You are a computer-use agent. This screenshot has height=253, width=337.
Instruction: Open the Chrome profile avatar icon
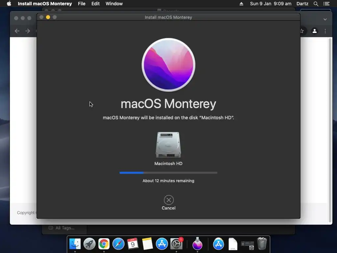pyautogui.click(x=314, y=31)
